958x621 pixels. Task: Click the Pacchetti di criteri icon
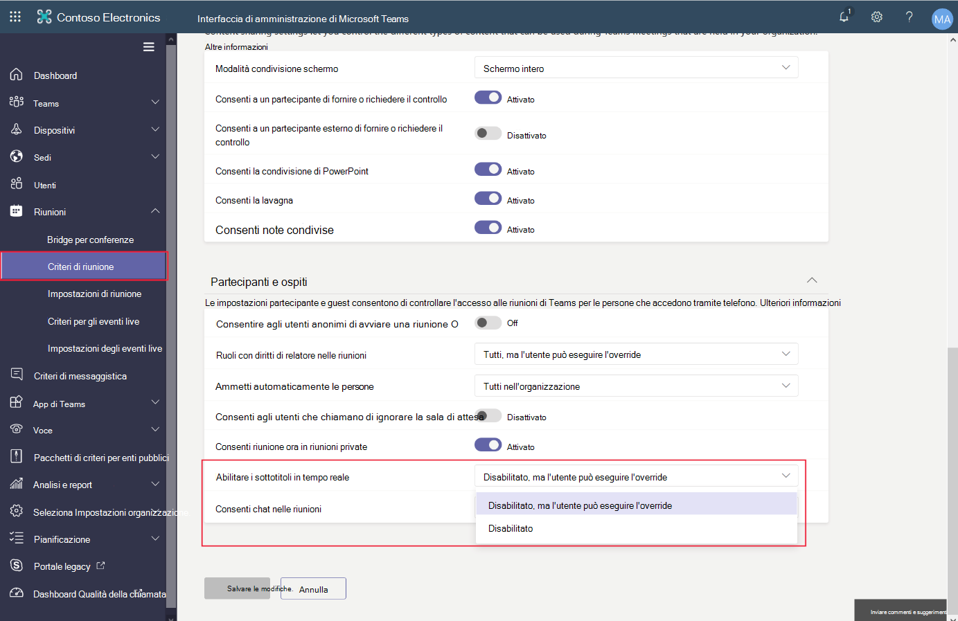coord(17,456)
